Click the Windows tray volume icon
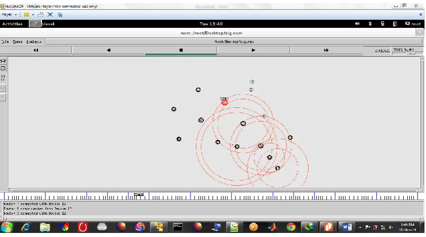 tap(391, 227)
